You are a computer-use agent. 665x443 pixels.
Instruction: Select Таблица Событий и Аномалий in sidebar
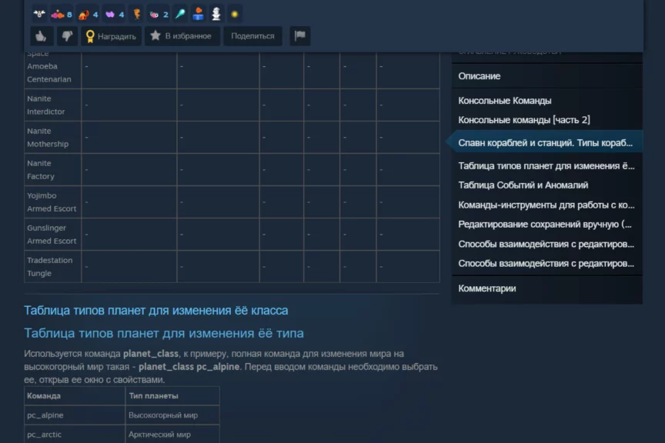523,185
